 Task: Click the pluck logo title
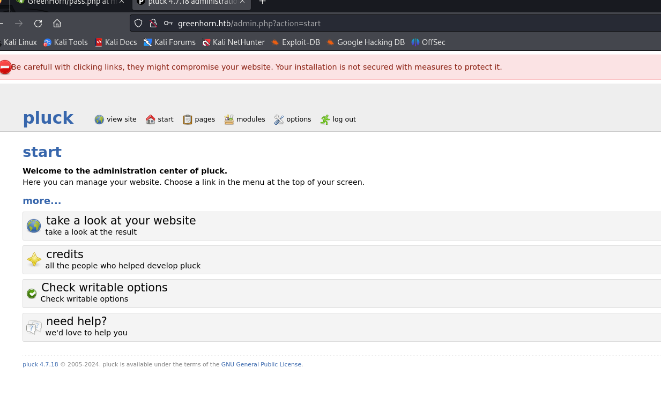click(48, 118)
